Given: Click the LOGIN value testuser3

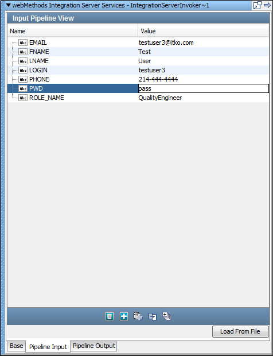Looking at the screenshot, I should (151, 70).
